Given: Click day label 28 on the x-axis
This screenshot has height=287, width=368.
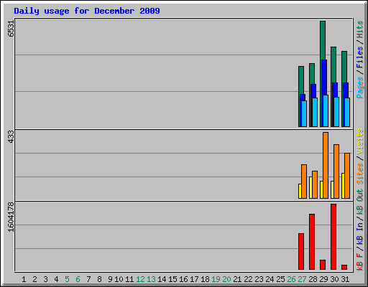Looking at the screenshot, I should tap(313, 279).
